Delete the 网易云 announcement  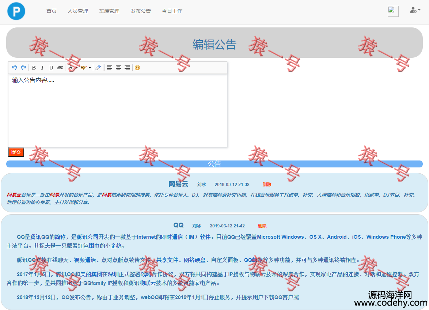point(267,184)
